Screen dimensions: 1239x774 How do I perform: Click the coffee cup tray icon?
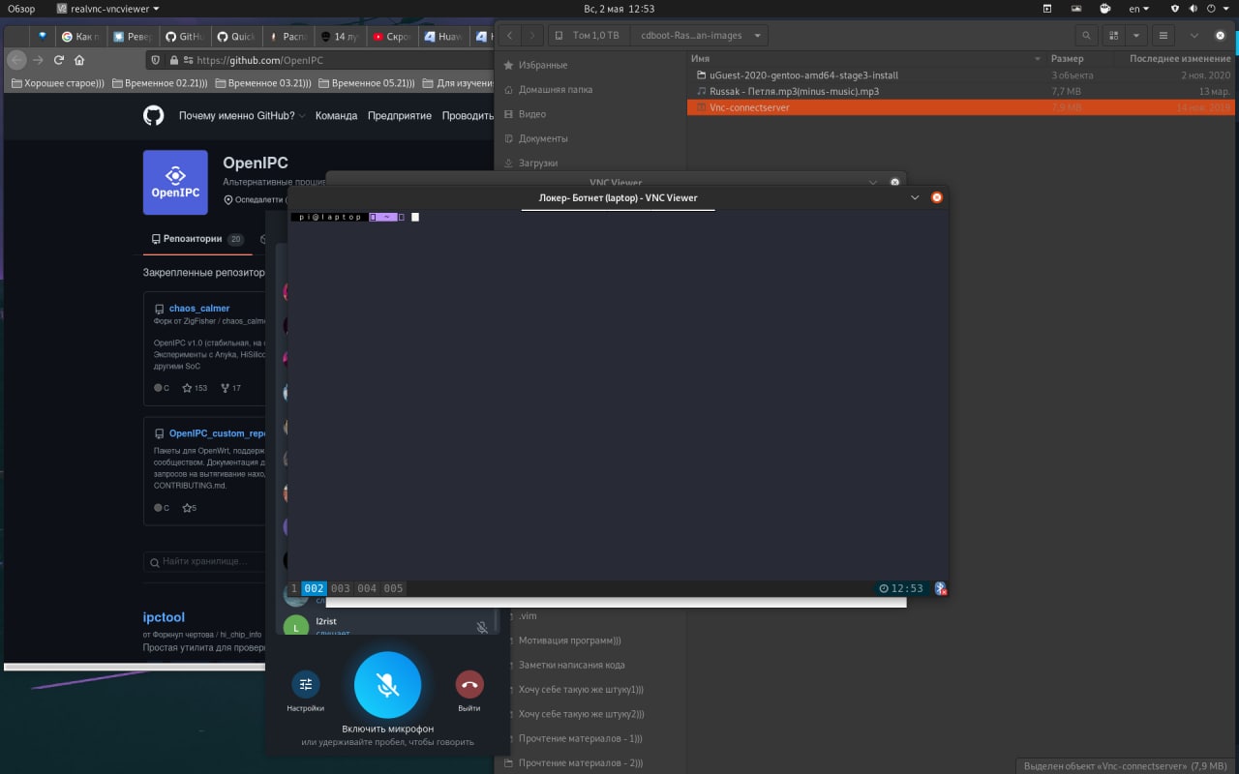(1103, 9)
